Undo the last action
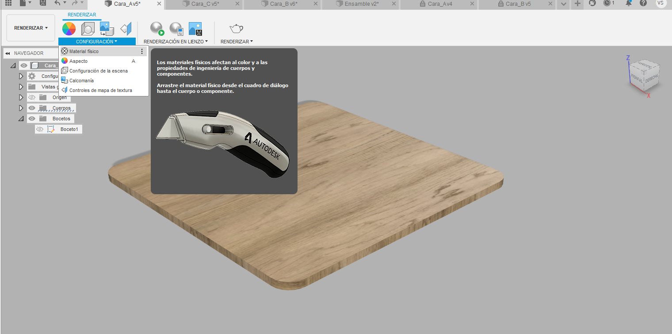The width and height of the screenshot is (672, 334). tap(57, 3)
